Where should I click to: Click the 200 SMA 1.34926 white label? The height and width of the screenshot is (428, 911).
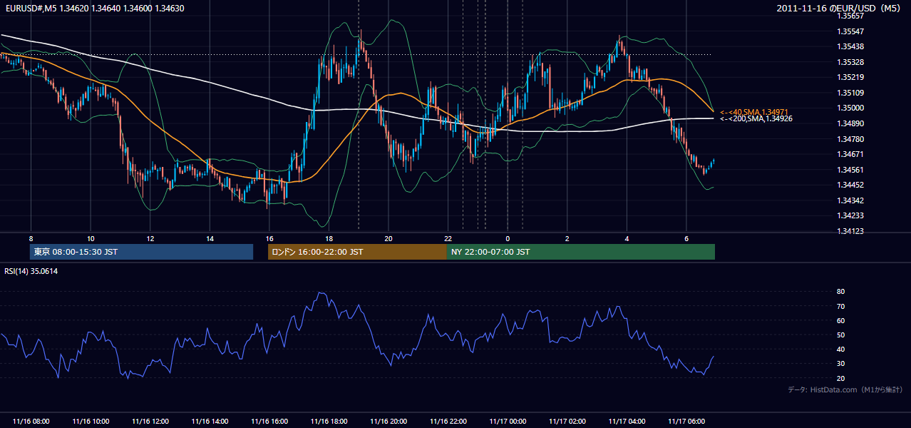[x=756, y=119]
